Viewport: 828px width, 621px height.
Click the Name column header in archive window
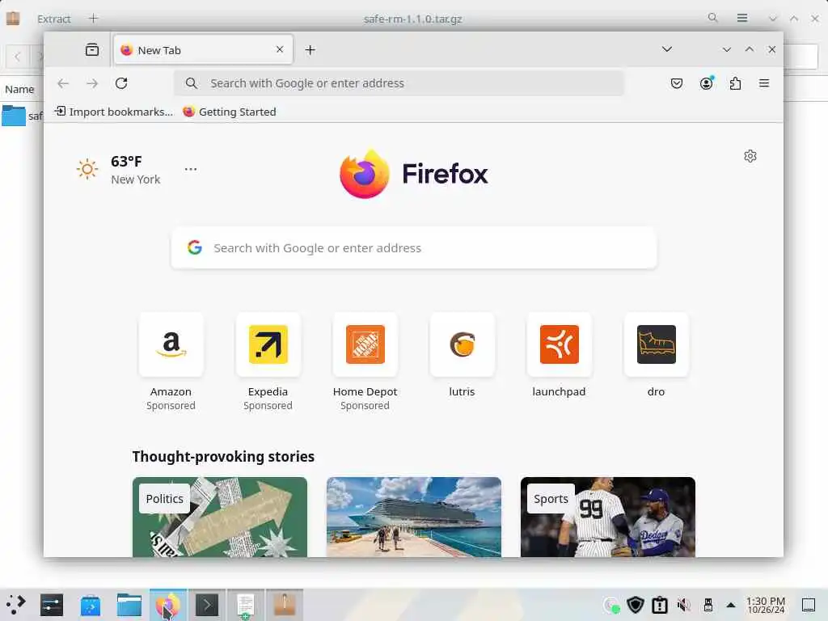pyautogui.click(x=19, y=89)
